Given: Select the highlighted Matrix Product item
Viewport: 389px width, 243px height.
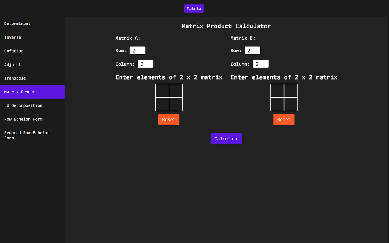Looking at the screenshot, I should (x=21, y=92).
